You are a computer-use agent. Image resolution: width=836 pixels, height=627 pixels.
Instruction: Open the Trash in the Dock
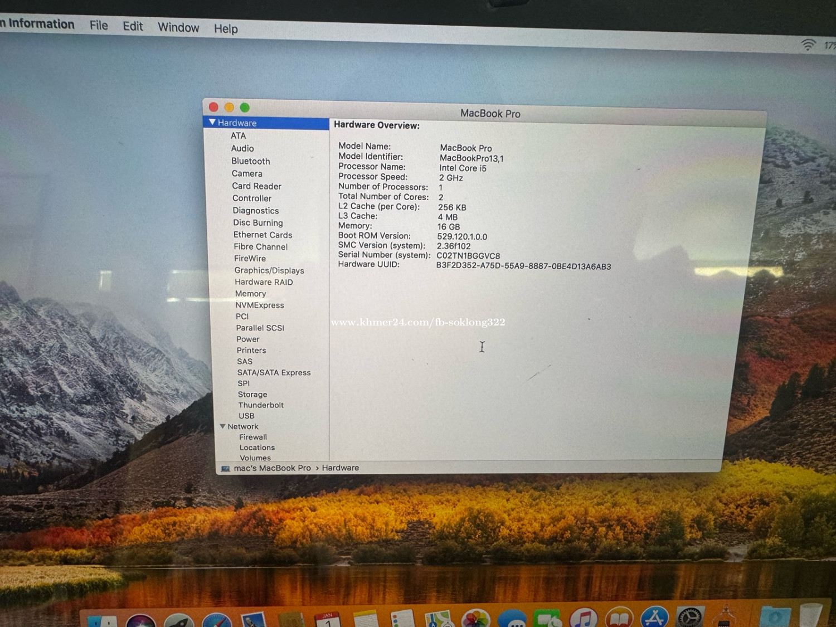[x=811, y=615]
